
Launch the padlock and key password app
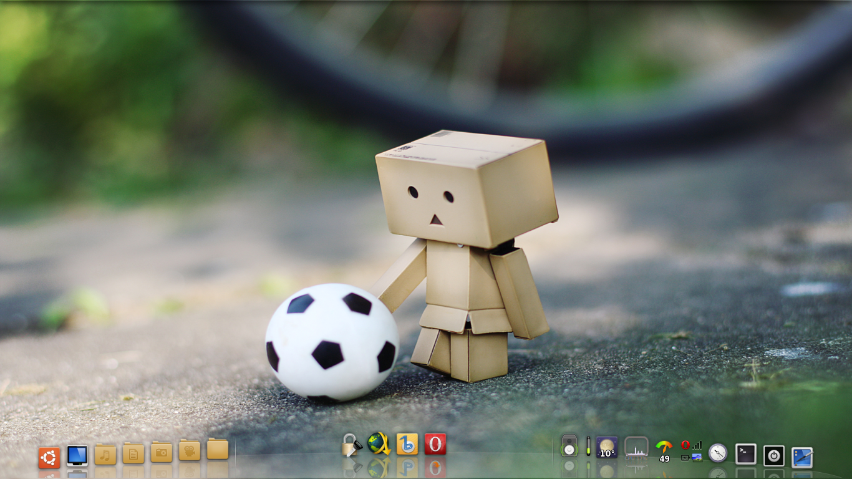pos(352,445)
